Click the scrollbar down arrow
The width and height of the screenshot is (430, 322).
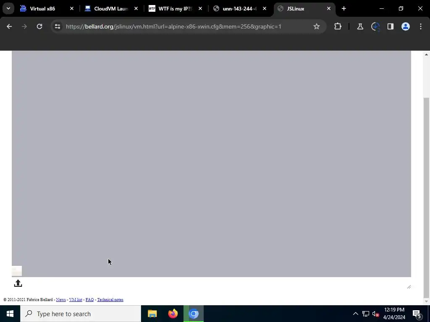426,301
